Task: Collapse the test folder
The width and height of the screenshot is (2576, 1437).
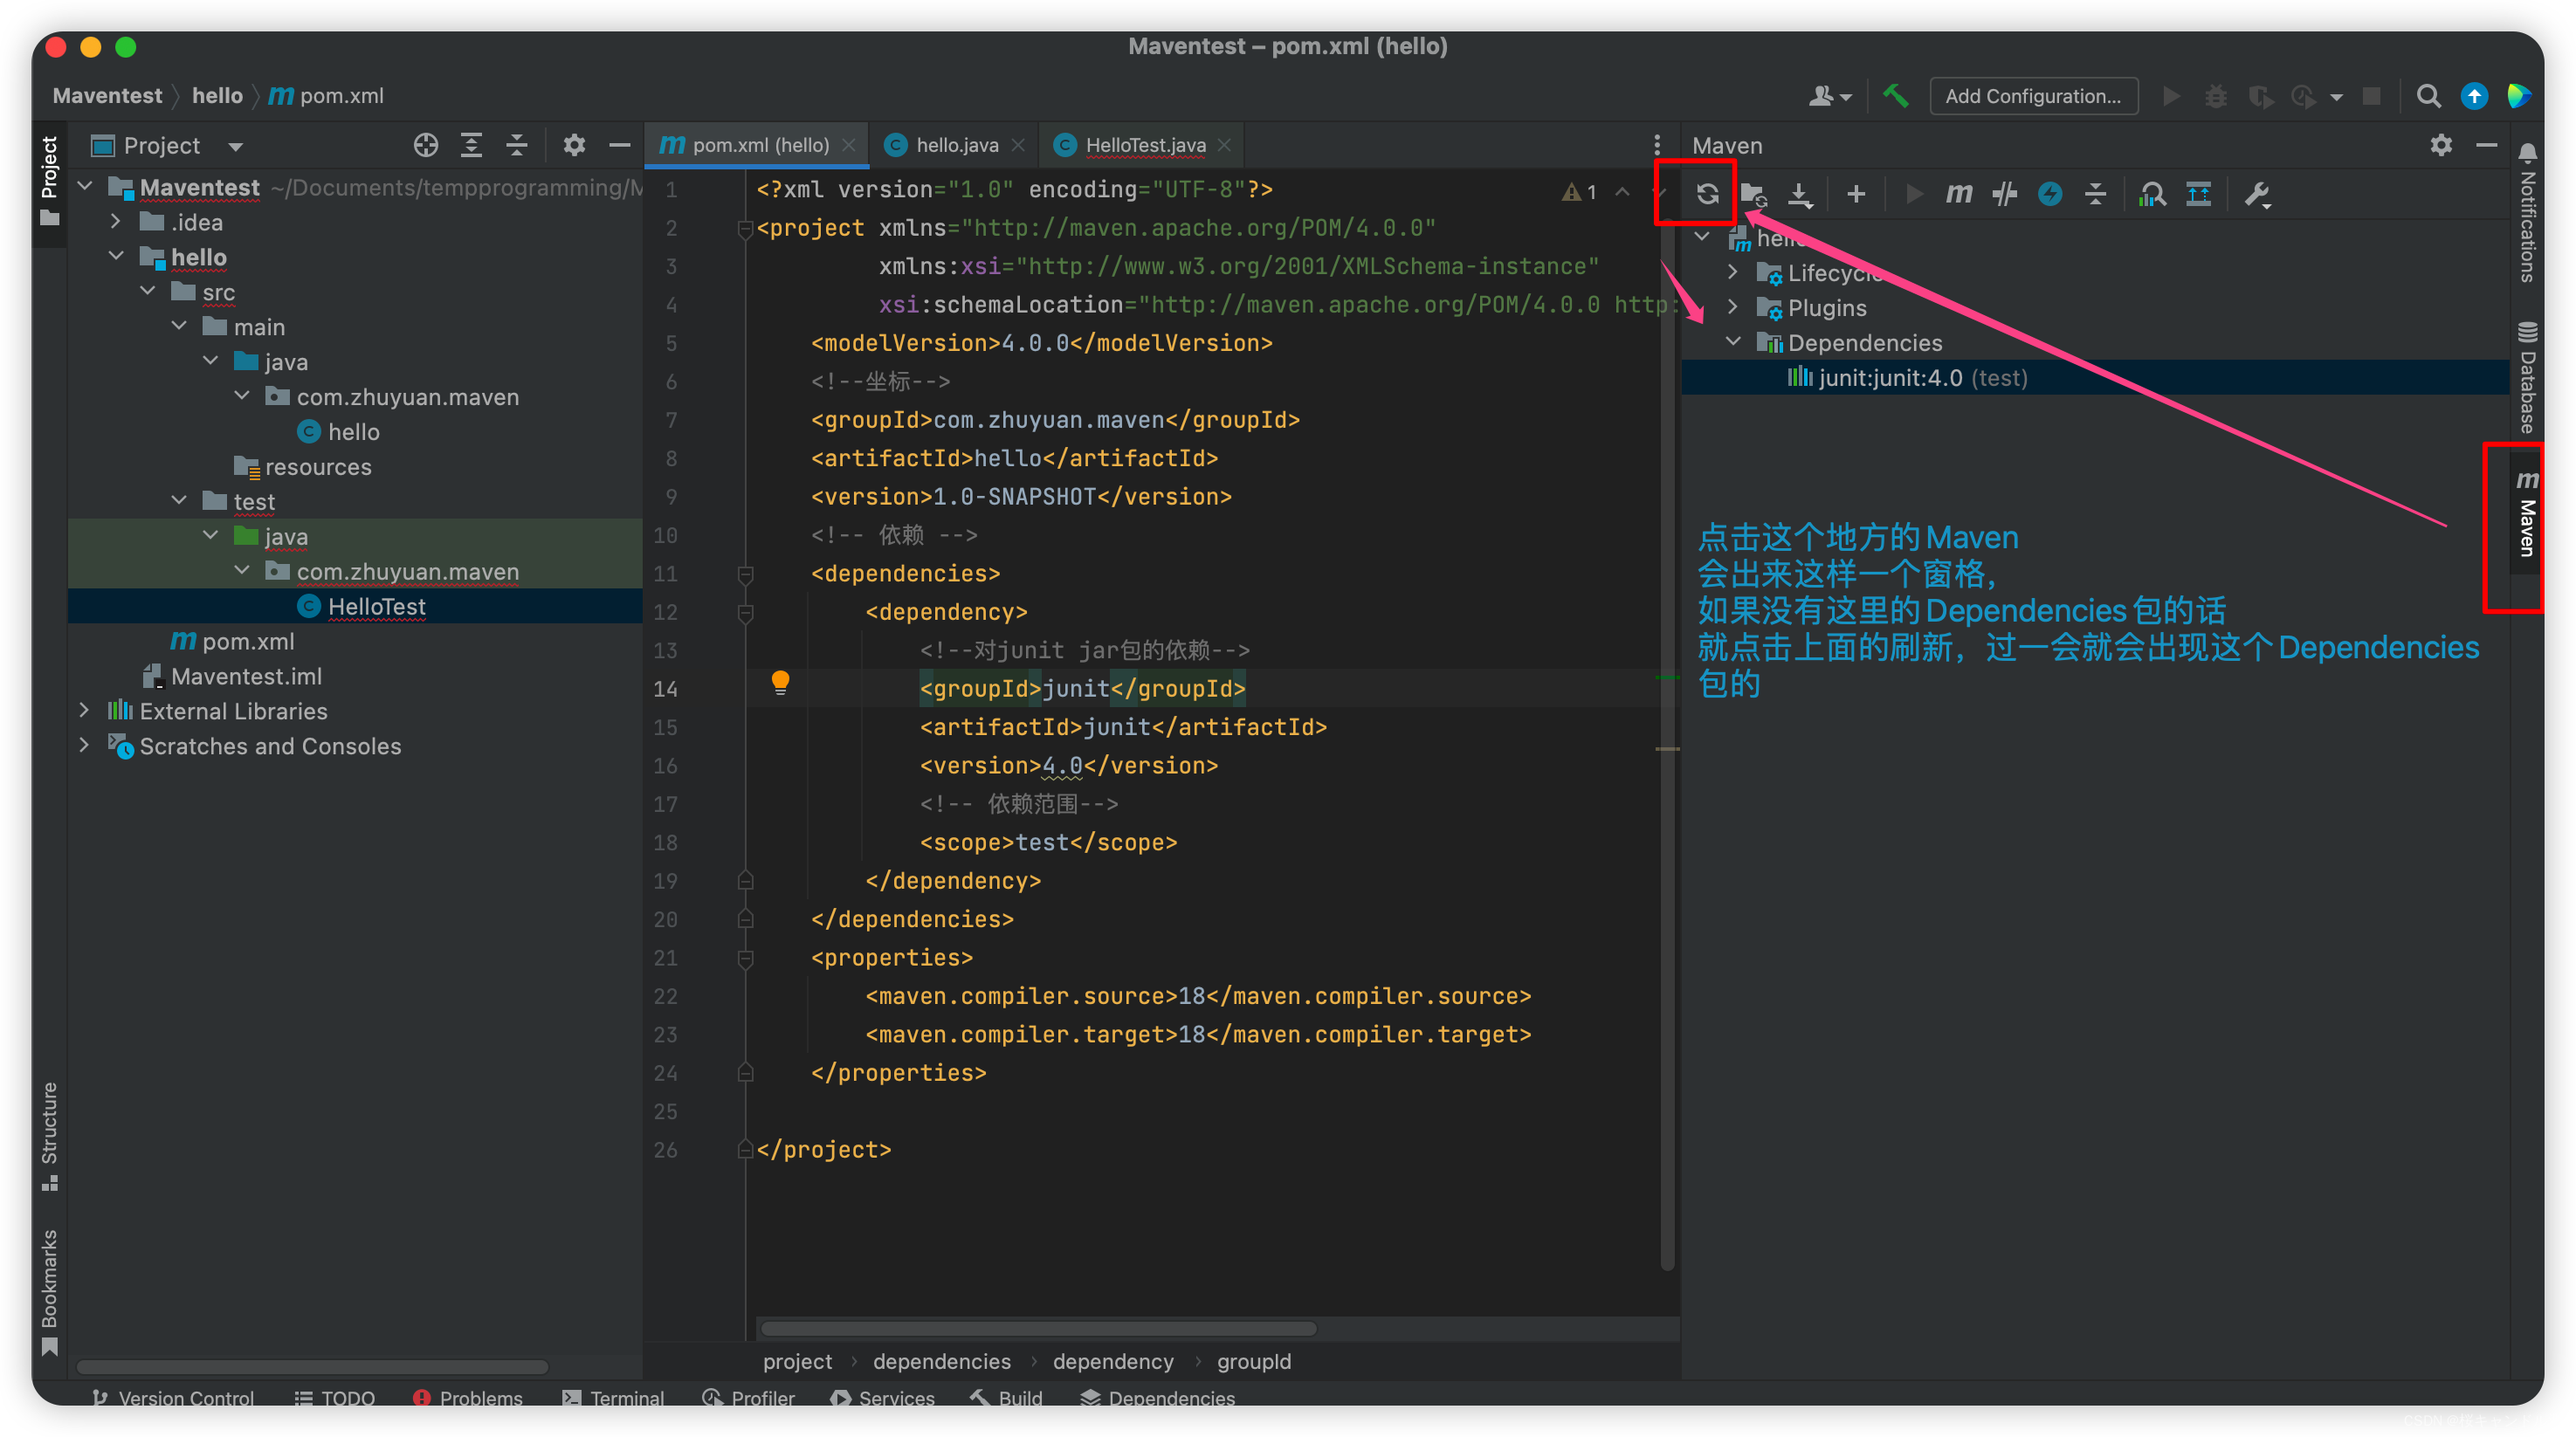Action: [x=180, y=500]
